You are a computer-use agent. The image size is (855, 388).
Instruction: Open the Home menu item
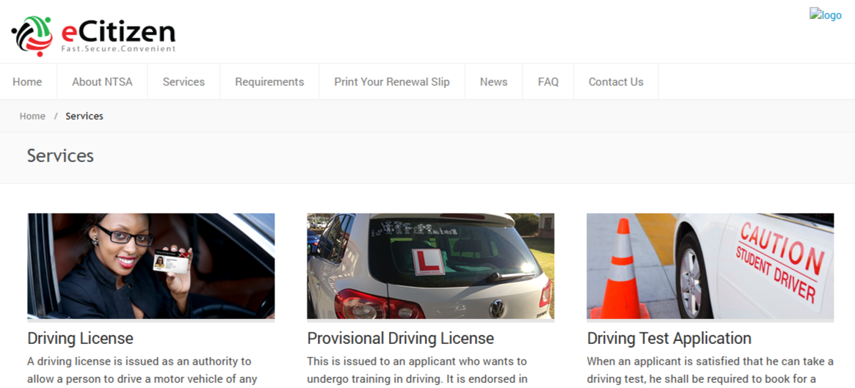coord(27,81)
